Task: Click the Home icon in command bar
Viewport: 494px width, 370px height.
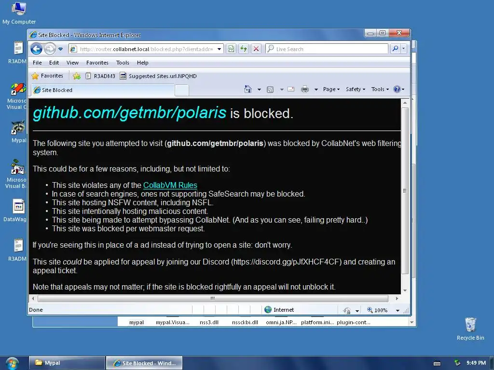Action: click(x=248, y=89)
